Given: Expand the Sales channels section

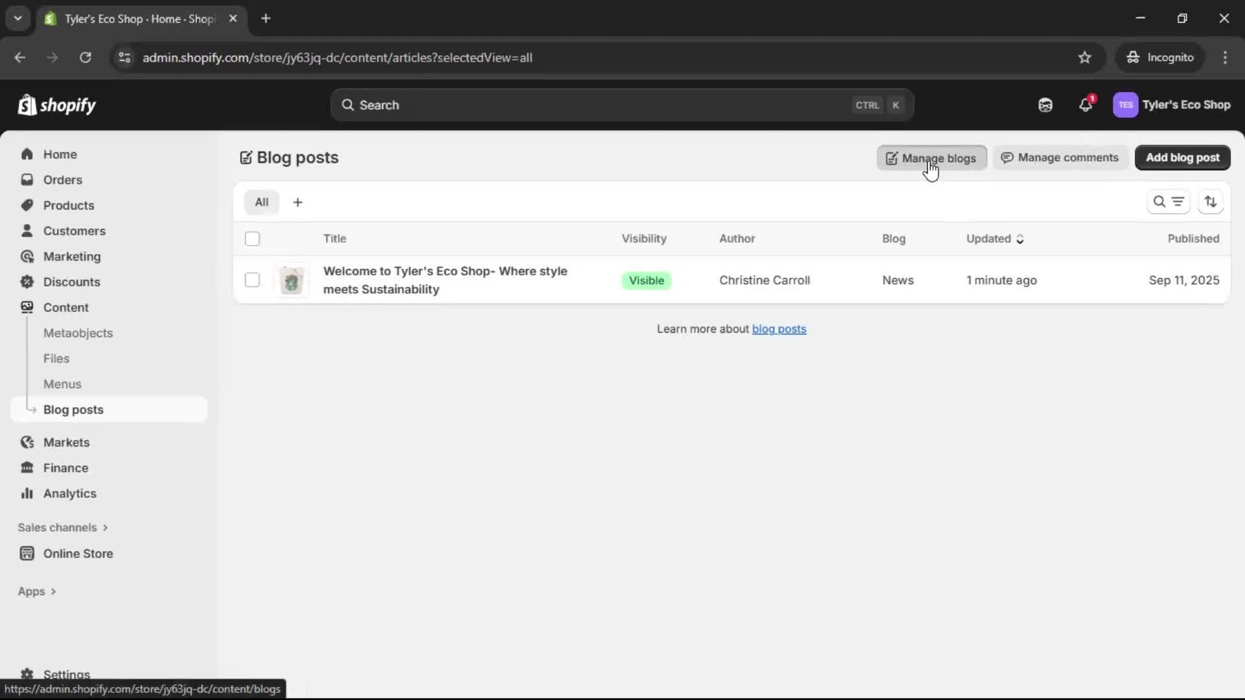Looking at the screenshot, I should click(x=63, y=528).
